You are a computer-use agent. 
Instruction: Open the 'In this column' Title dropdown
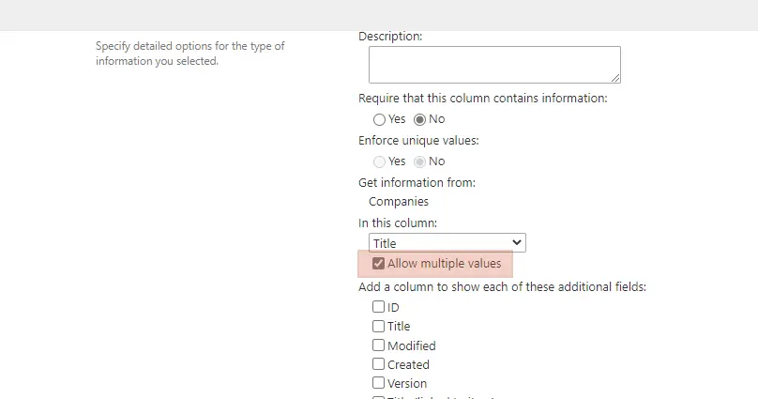point(447,243)
